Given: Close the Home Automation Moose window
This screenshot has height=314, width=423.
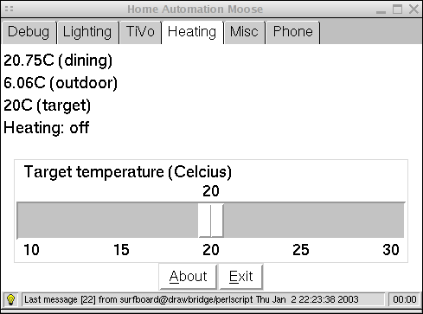Looking at the screenshot, I should (413, 9).
